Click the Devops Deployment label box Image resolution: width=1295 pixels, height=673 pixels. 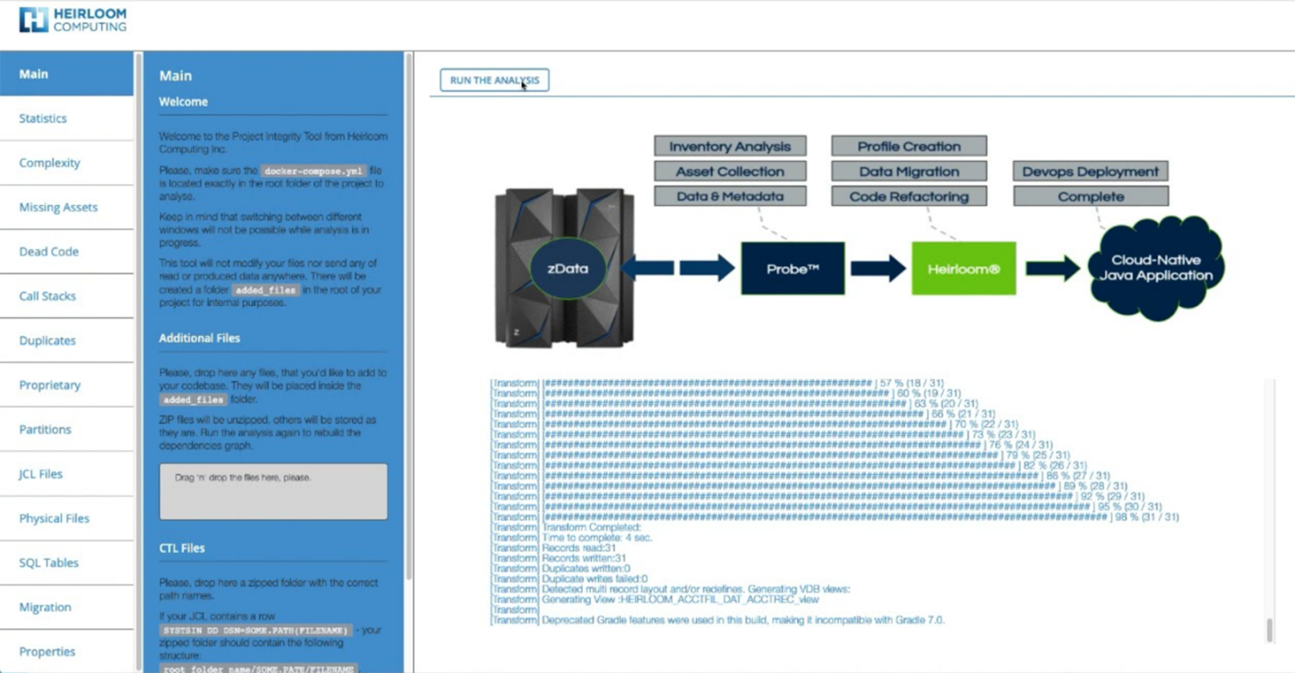point(1090,171)
